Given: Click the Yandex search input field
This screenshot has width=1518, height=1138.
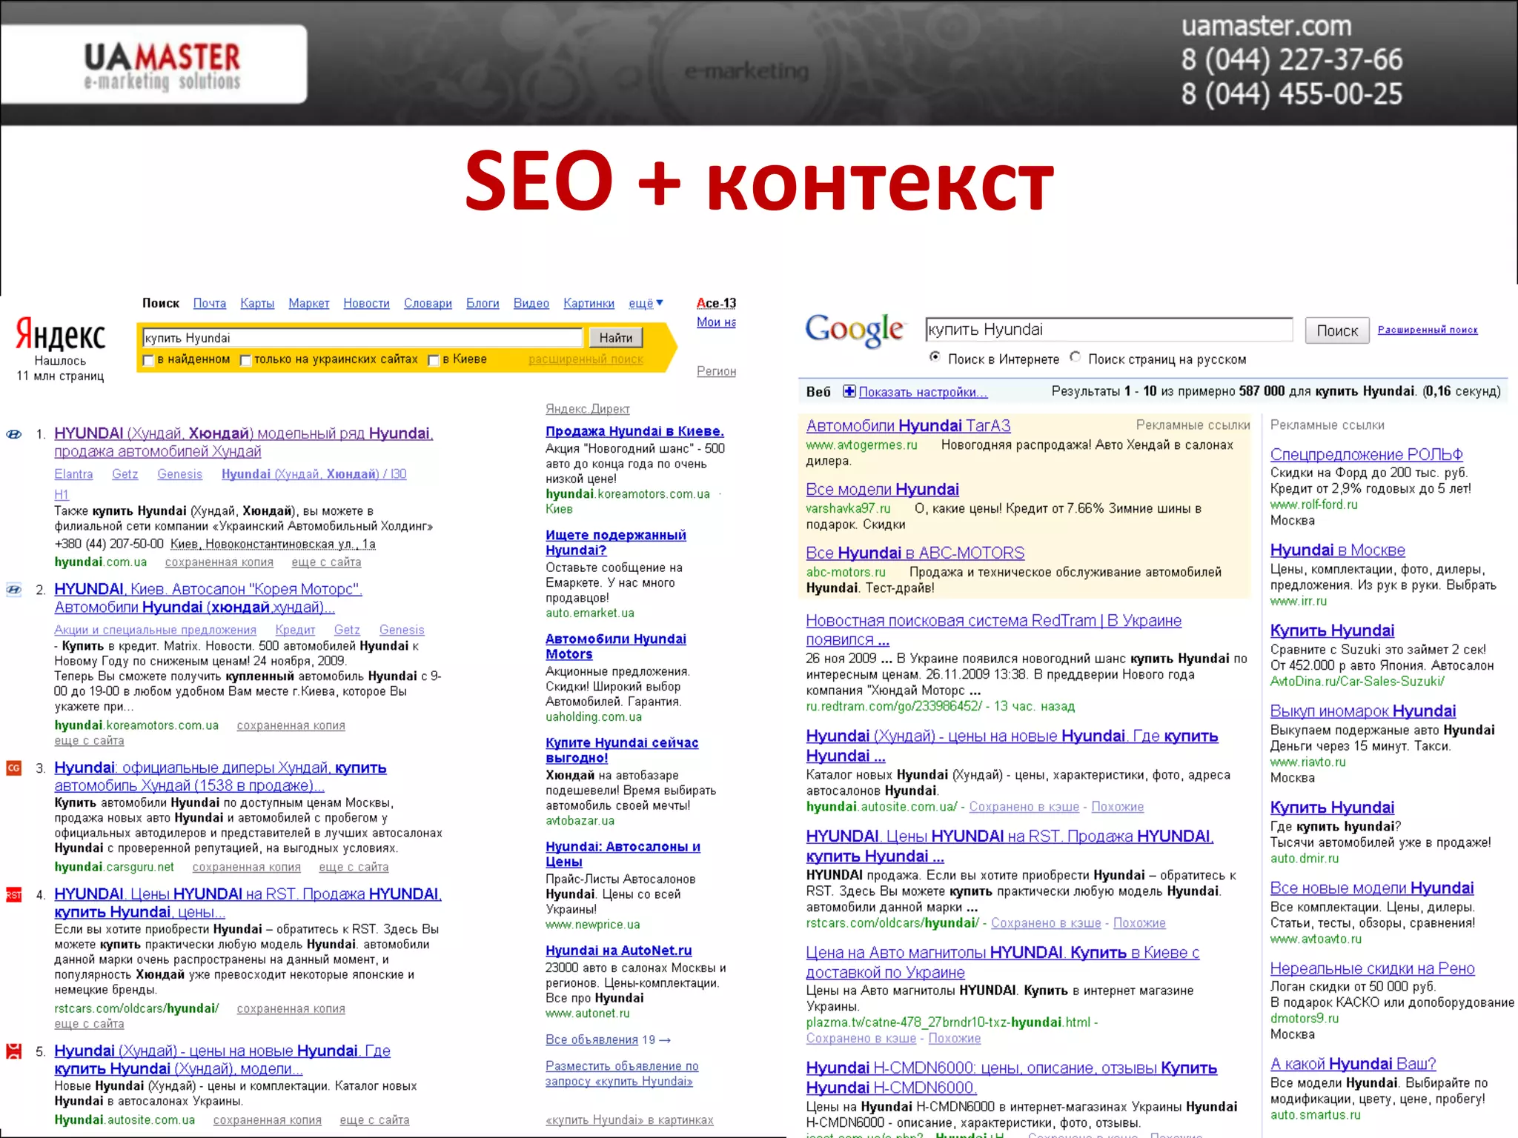Looking at the screenshot, I should [x=362, y=338].
